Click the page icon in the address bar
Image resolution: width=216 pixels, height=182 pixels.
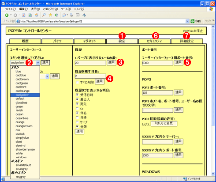[18, 21]
